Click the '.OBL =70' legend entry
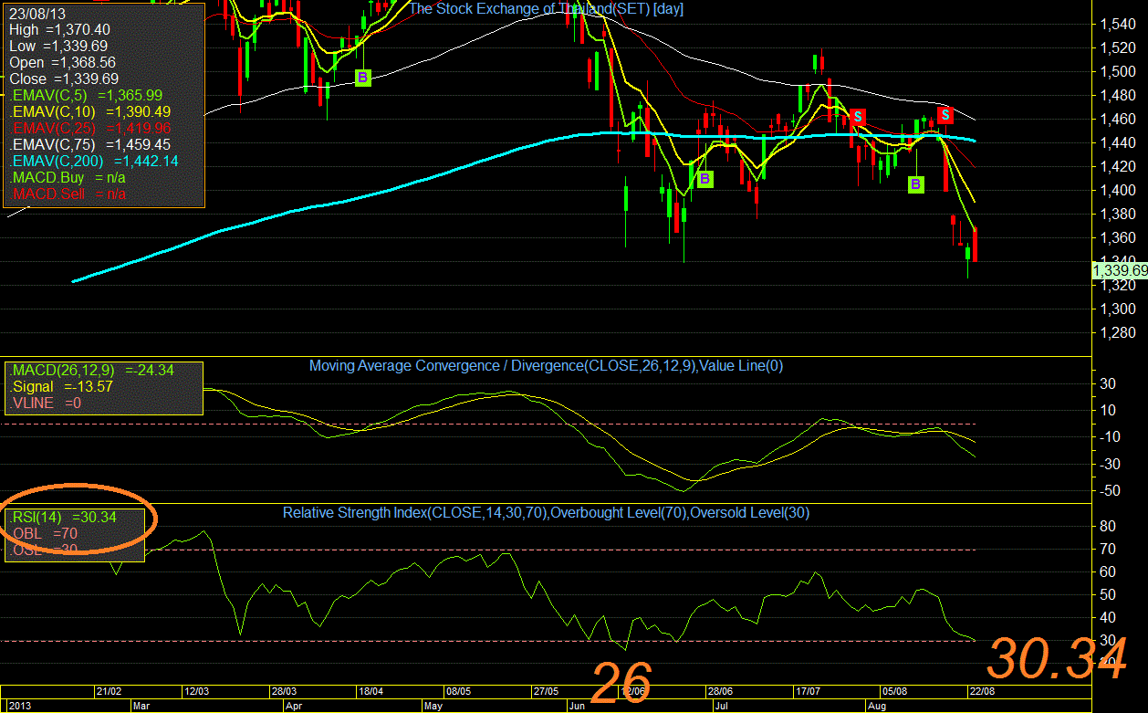 43,533
